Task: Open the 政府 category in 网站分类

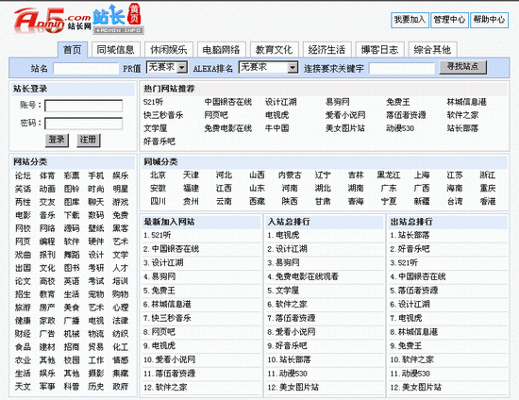Action: pyautogui.click(x=121, y=387)
